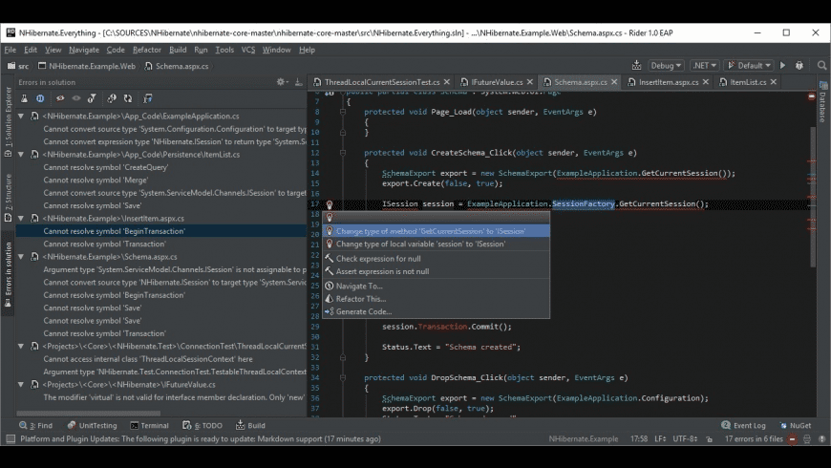831x468 pixels.
Task: Hide the Errors in solution panel
Action: click(x=297, y=82)
